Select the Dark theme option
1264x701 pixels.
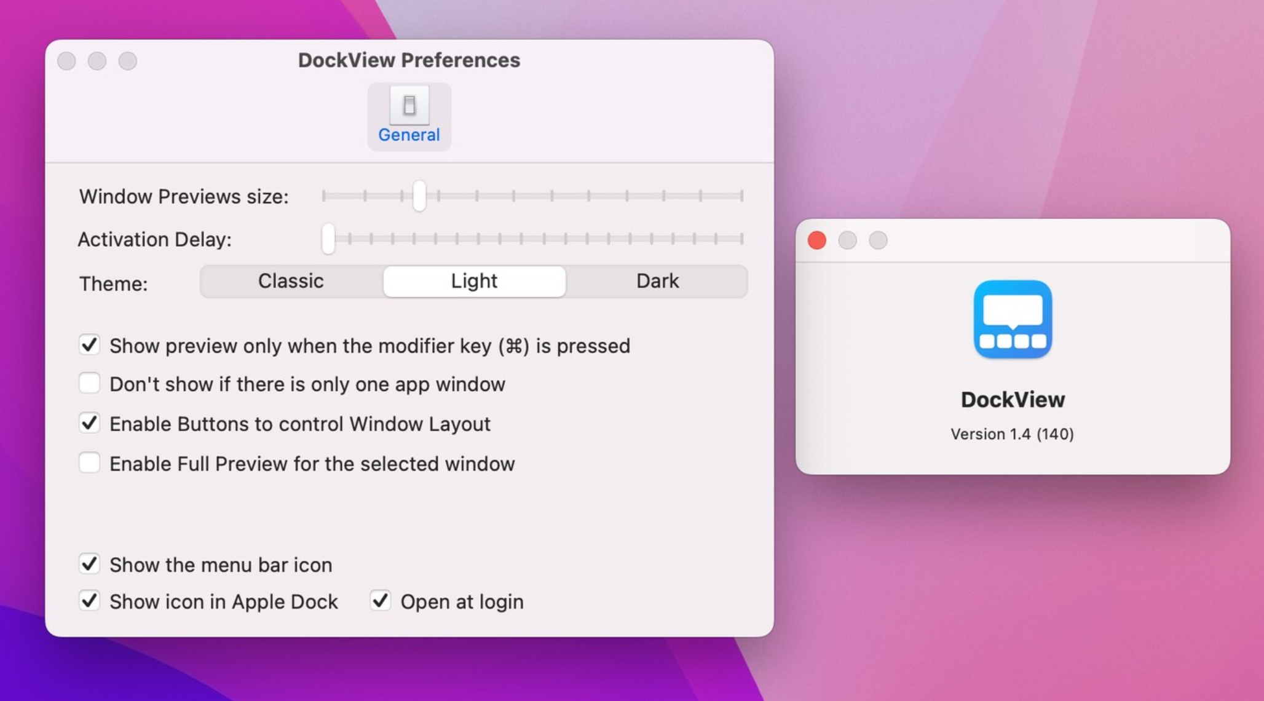pos(657,280)
